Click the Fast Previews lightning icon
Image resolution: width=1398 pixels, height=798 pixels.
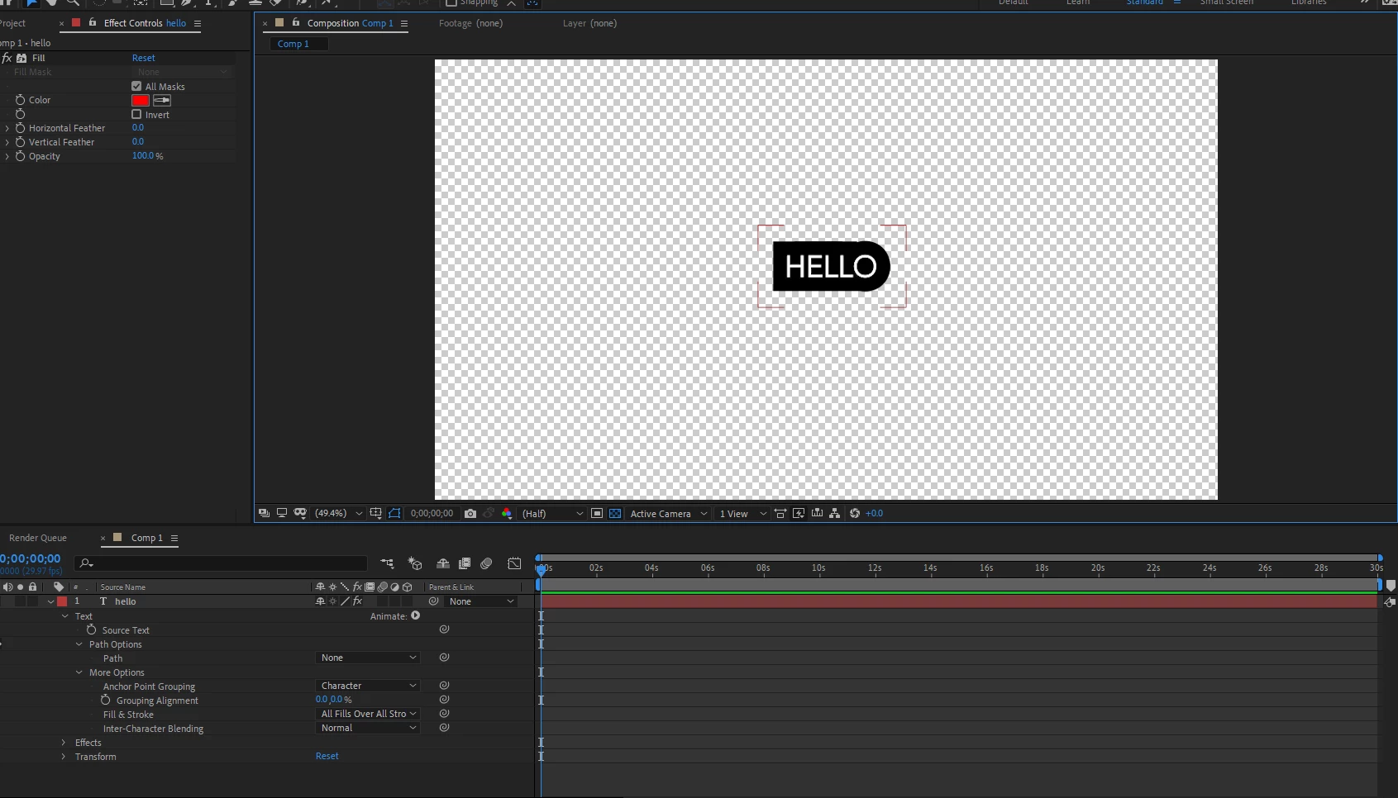pos(799,513)
